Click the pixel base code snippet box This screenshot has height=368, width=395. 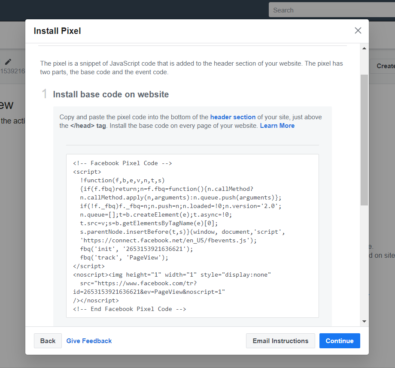(192, 236)
